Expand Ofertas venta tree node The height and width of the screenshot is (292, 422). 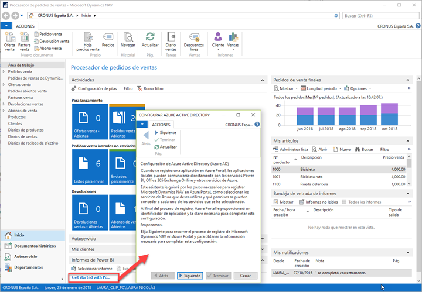pos(4,85)
